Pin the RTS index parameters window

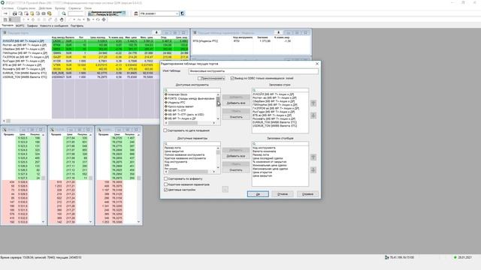click(x=279, y=32)
